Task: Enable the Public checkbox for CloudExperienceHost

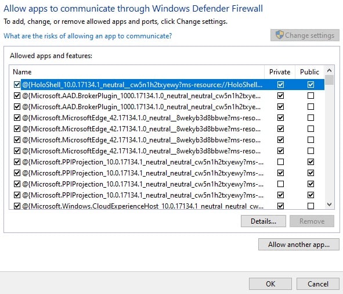Action: pos(310,206)
